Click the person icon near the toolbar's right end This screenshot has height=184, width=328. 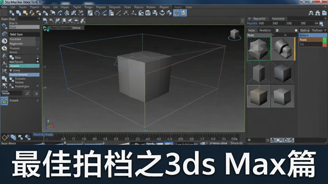(311, 13)
